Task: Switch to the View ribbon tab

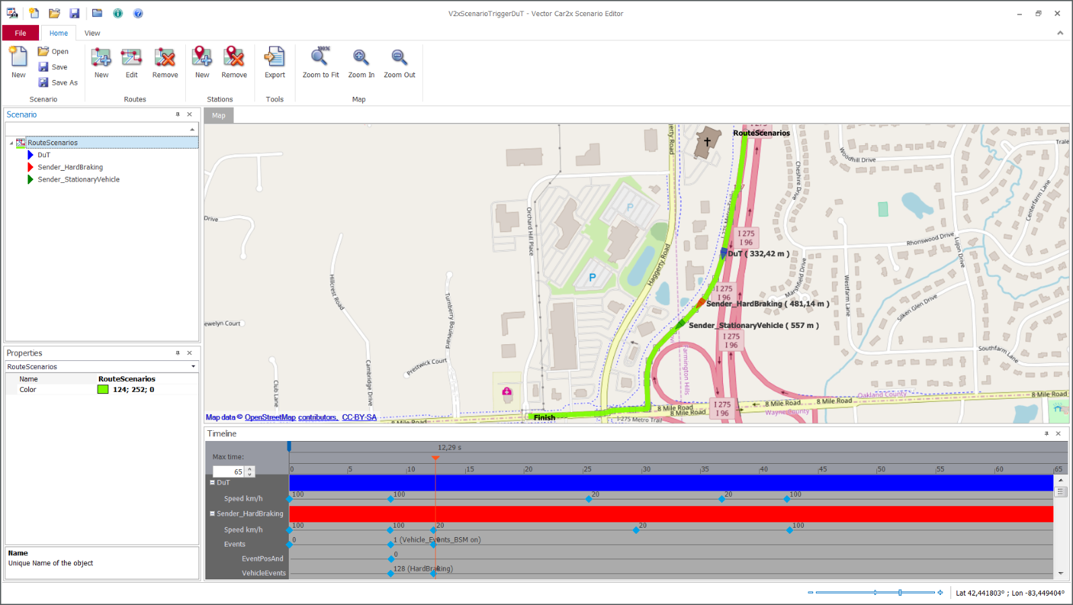Action: click(92, 33)
